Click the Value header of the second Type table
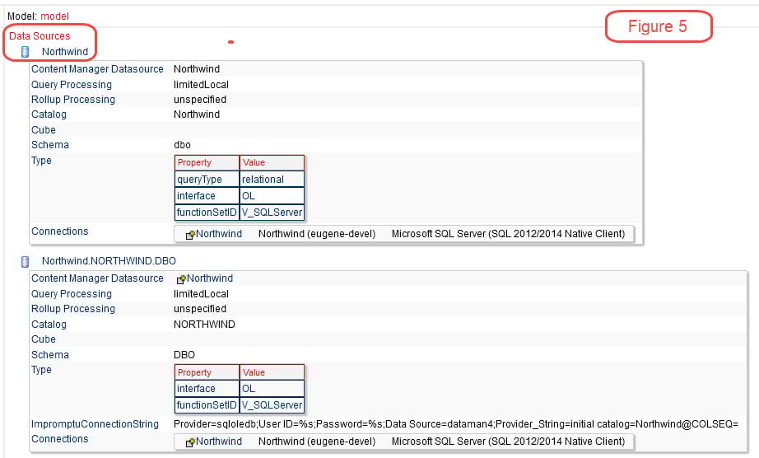This screenshot has width=759, height=458. click(x=272, y=372)
